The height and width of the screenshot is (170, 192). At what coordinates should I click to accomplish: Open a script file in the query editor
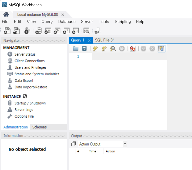pos(76,49)
